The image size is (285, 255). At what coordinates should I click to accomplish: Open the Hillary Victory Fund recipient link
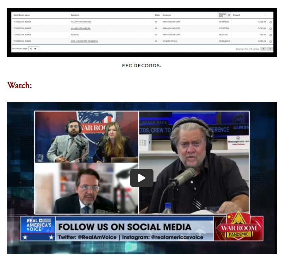(81, 22)
